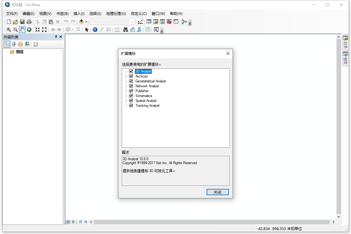Select the Zoom Out tool
The image size is (351, 234).
click(15, 30)
